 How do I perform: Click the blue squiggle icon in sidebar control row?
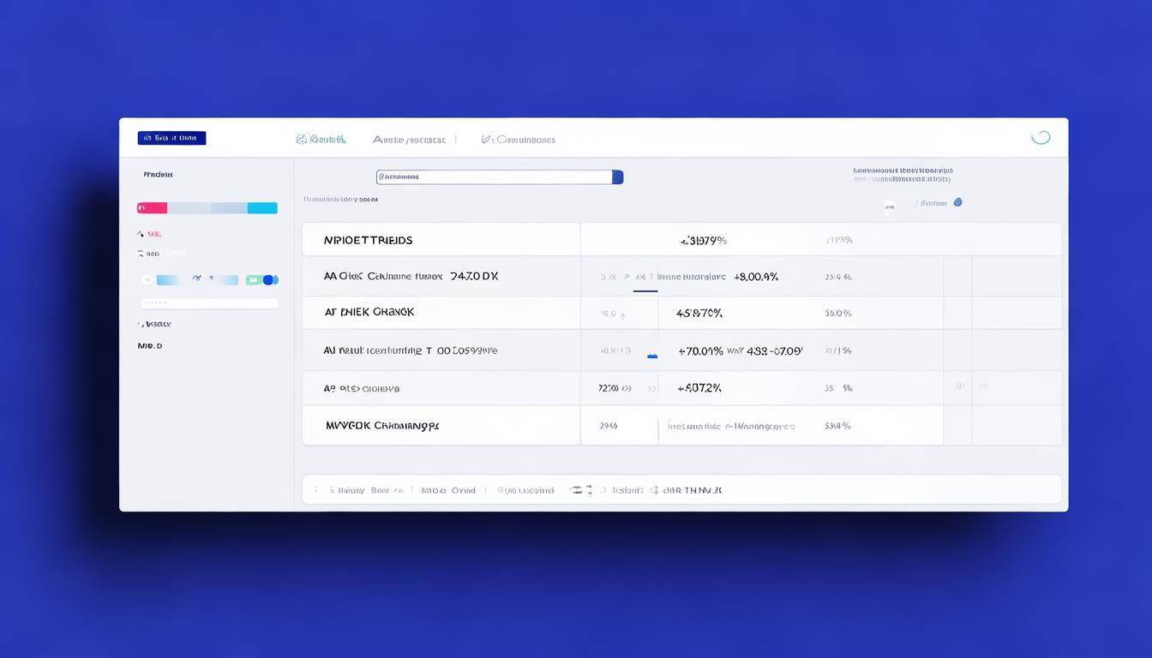(197, 278)
